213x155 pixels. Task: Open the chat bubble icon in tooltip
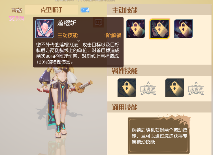(x=99, y=22)
